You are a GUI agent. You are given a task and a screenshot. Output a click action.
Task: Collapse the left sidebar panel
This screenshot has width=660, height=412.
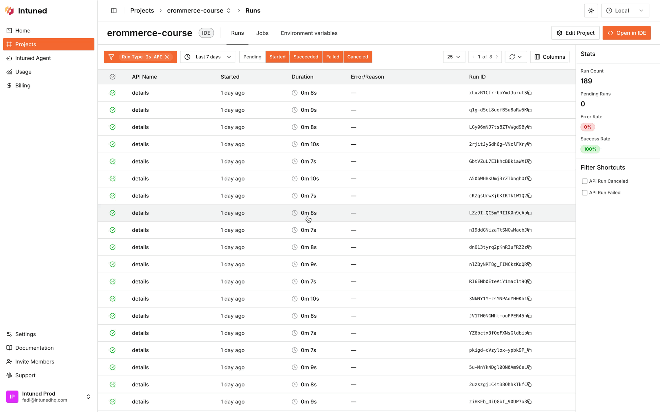click(114, 10)
